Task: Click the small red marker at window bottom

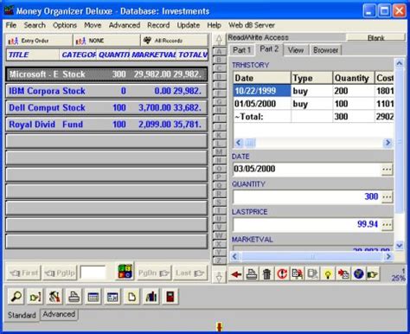Action: (220, 327)
